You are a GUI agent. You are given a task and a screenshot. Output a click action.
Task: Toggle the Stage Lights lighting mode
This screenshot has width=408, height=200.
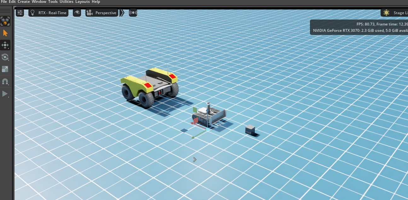386,13
